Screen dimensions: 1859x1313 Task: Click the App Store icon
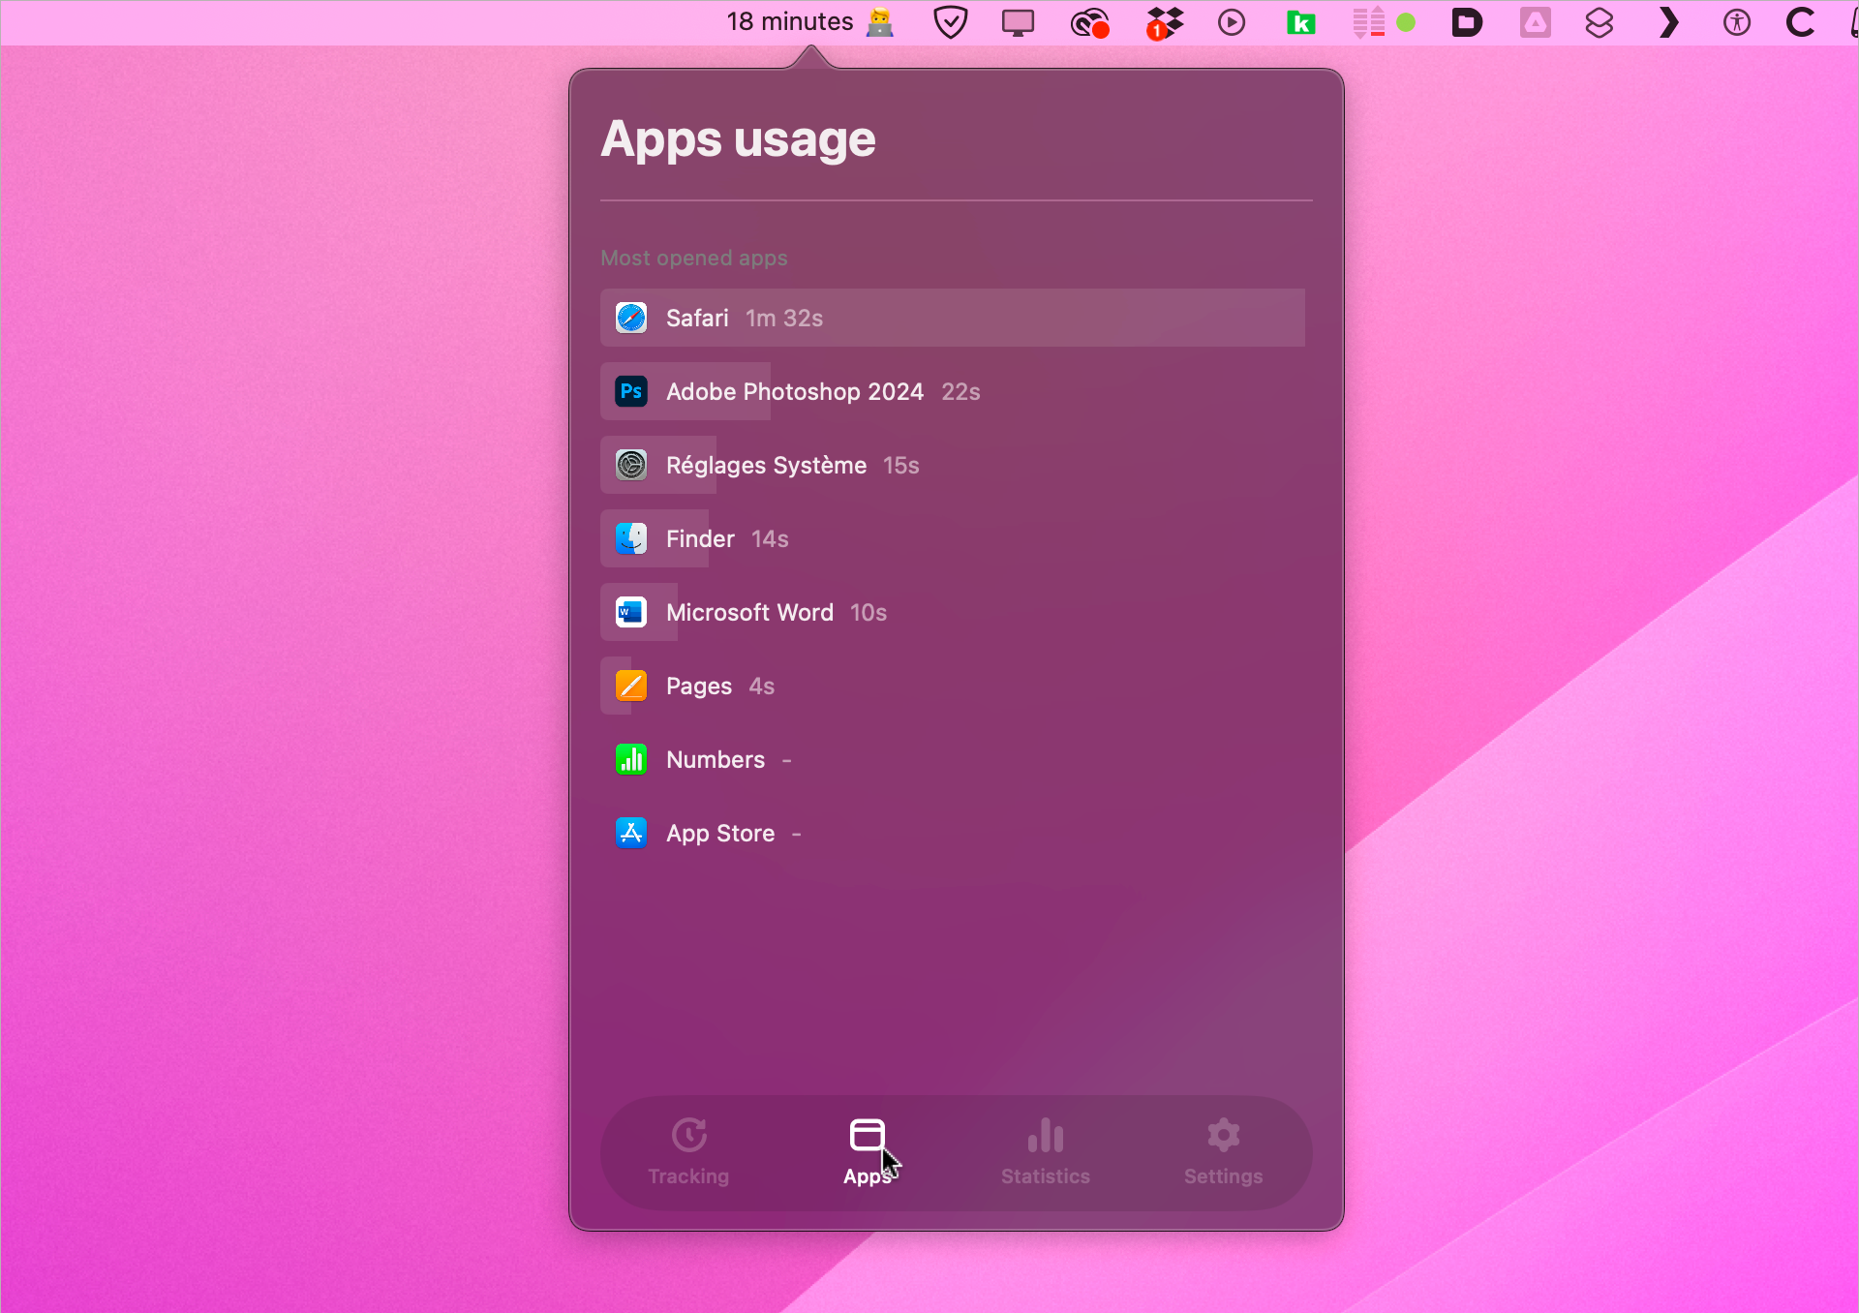[631, 834]
